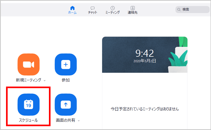This screenshot has height=130, width=211.
Task: Switch to the チャット tab label
Action: point(92,13)
